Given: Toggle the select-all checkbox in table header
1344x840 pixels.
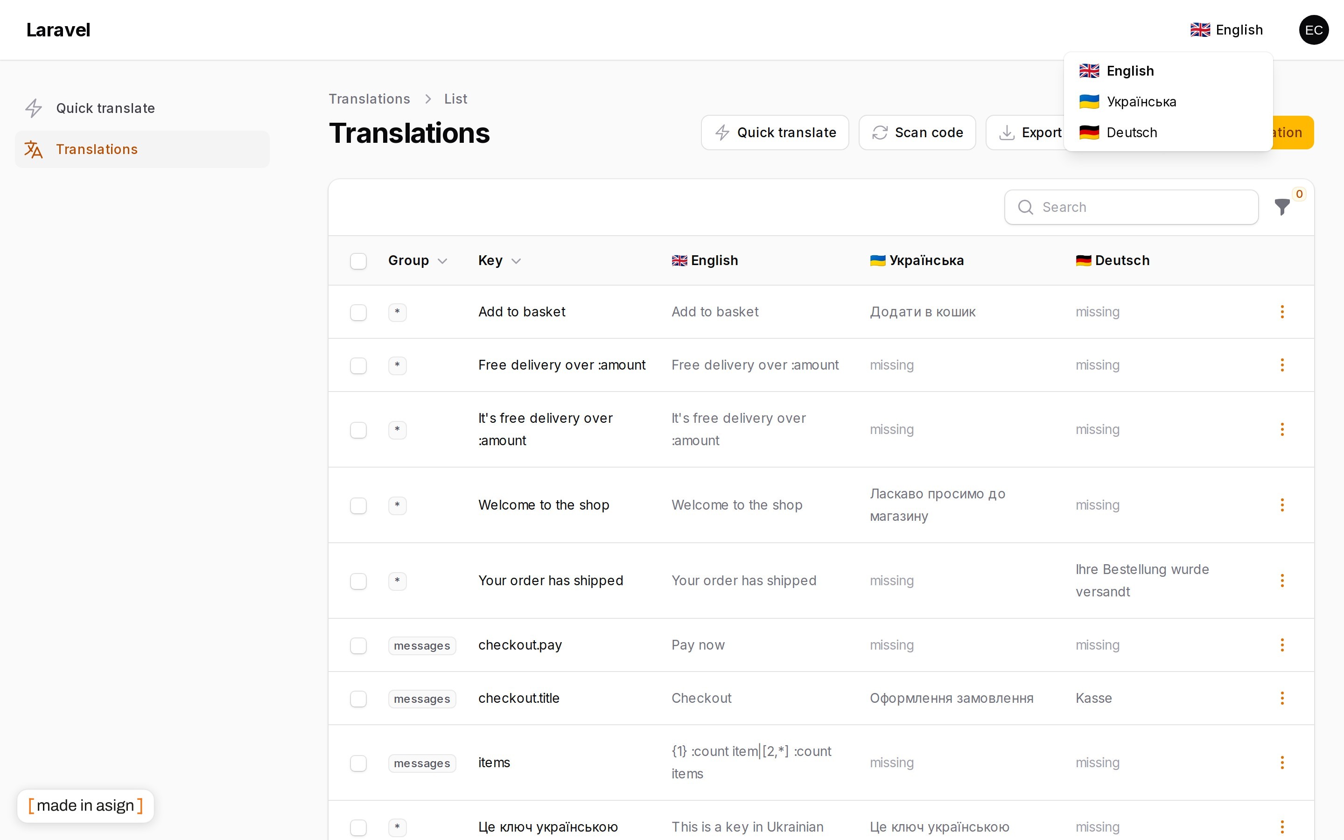Looking at the screenshot, I should pos(358,261).
